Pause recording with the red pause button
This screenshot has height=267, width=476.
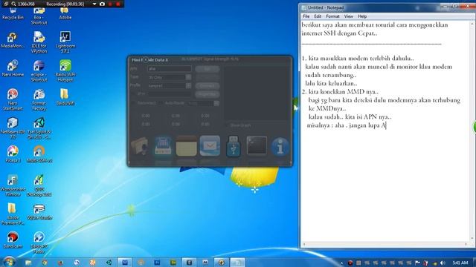coord(110,4)
